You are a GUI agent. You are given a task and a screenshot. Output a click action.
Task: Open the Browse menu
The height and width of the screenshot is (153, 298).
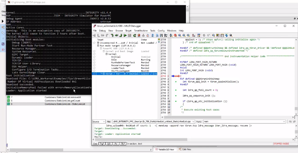point(119,31)
